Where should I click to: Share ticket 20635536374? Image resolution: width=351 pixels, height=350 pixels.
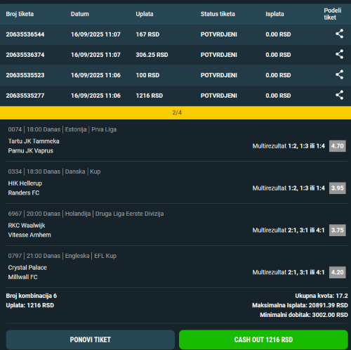[339, 54]
